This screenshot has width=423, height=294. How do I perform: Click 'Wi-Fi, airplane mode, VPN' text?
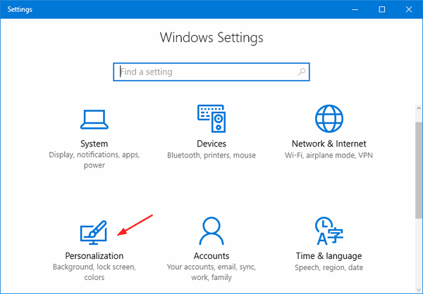pos(329,155)
